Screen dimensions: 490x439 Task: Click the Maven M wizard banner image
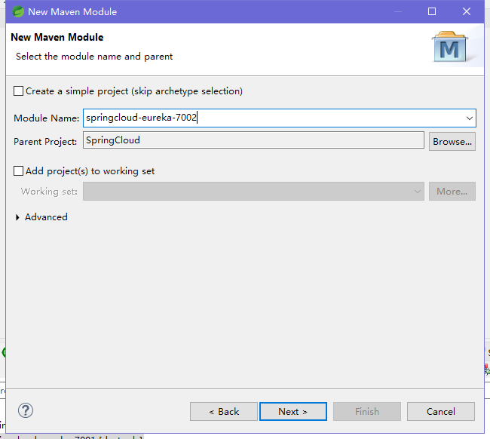[x=450, y=47]
